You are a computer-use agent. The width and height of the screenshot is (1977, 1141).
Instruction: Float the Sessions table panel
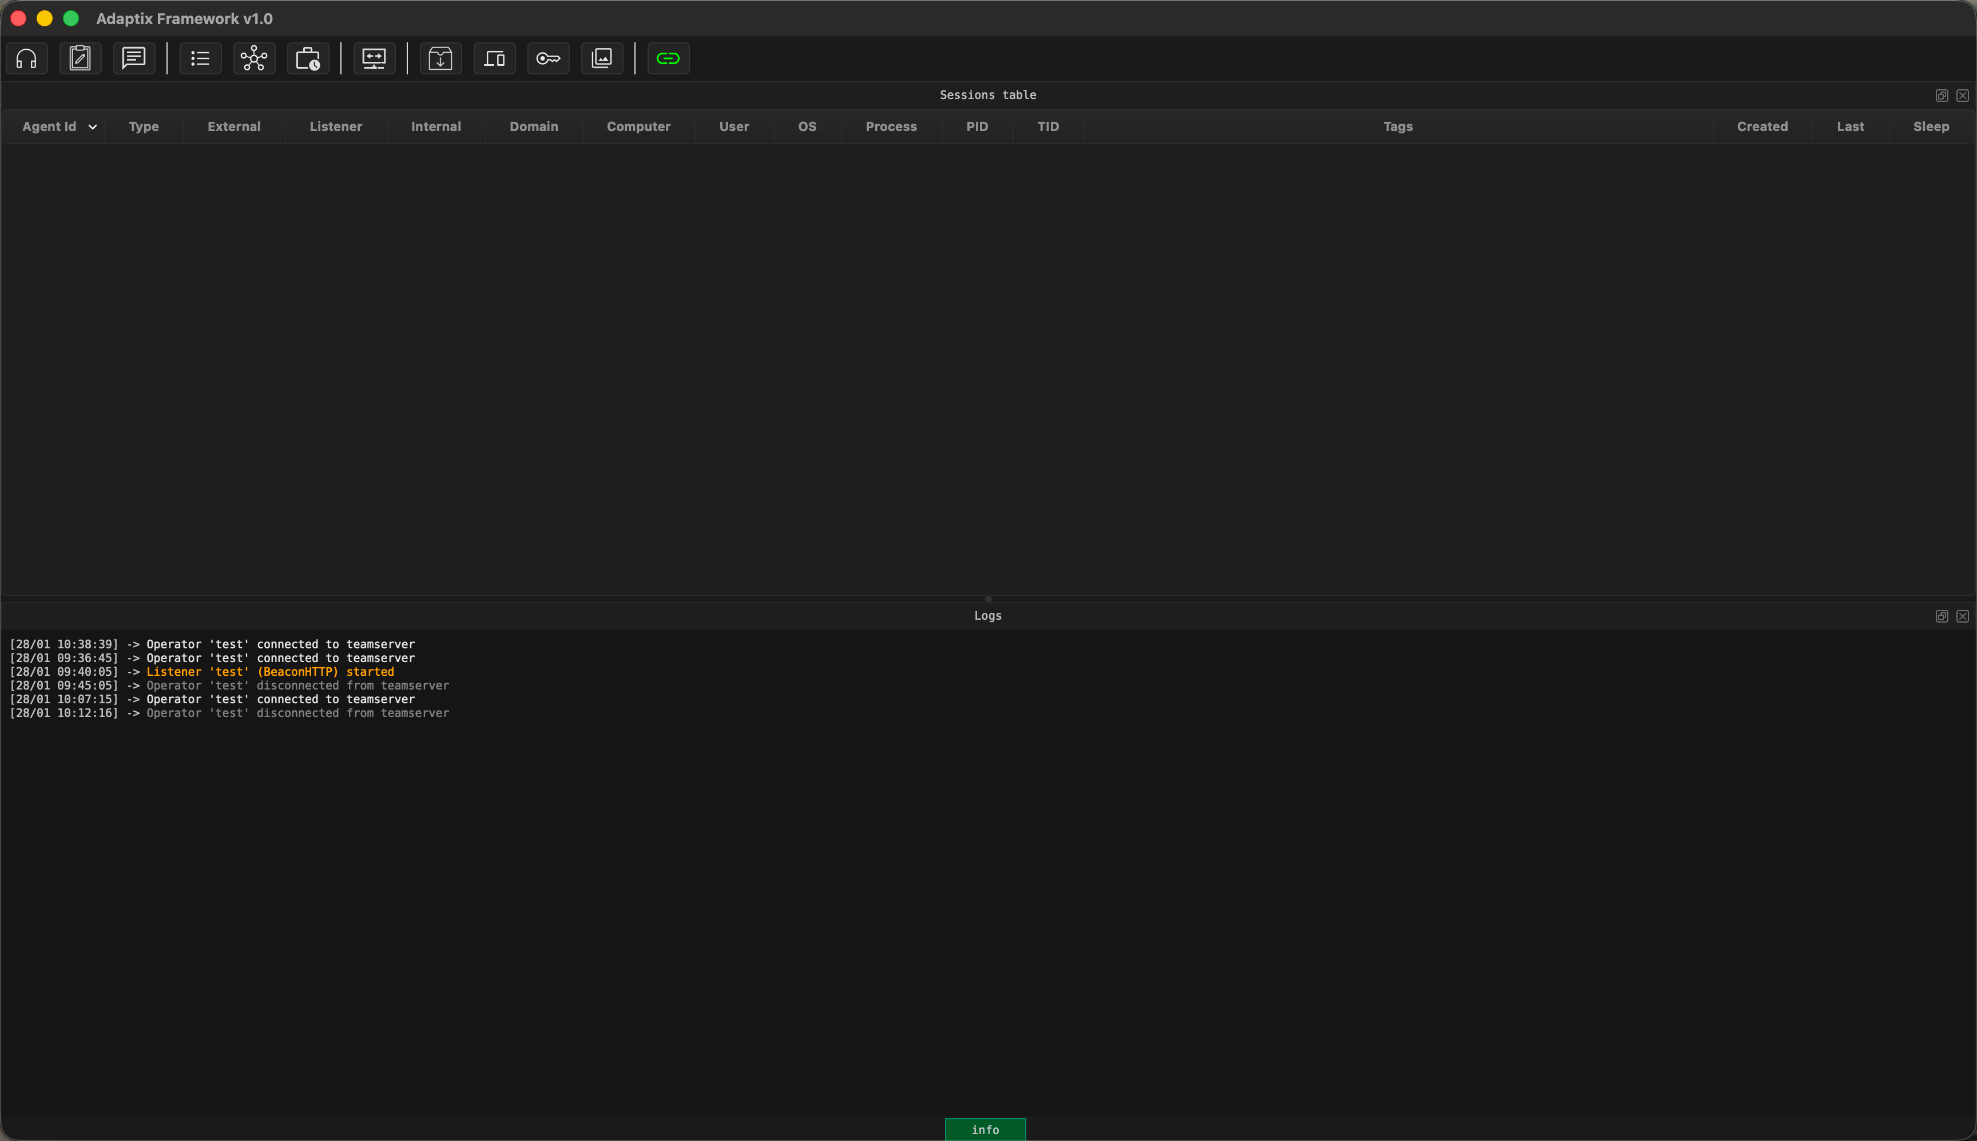[1942, 96]
